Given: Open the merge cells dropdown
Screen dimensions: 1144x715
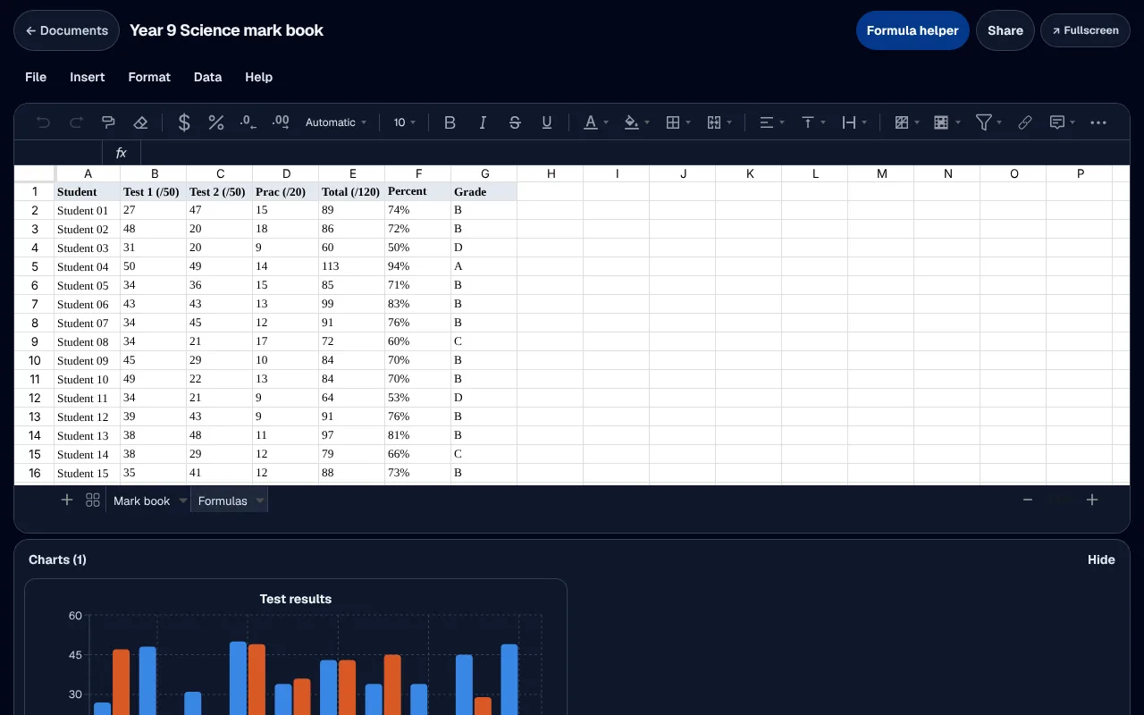Looking at the screenshot, I should (x=719, y=122).
